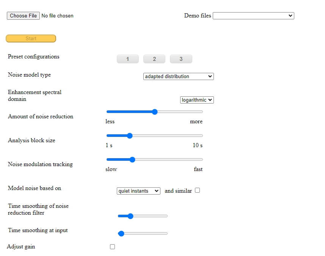Image resolution: width=325 pixels, height=256 pixels.
Task: Click the 10 s end of block size slider
Action: click(202, 136)
